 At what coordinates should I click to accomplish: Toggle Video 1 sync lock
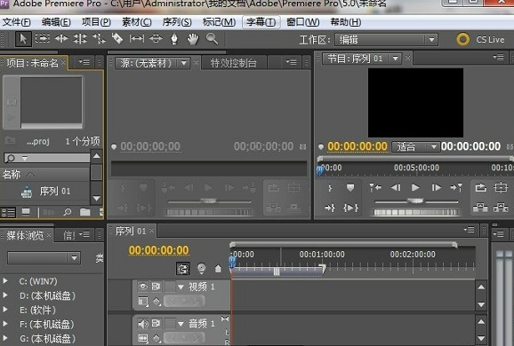156,287
